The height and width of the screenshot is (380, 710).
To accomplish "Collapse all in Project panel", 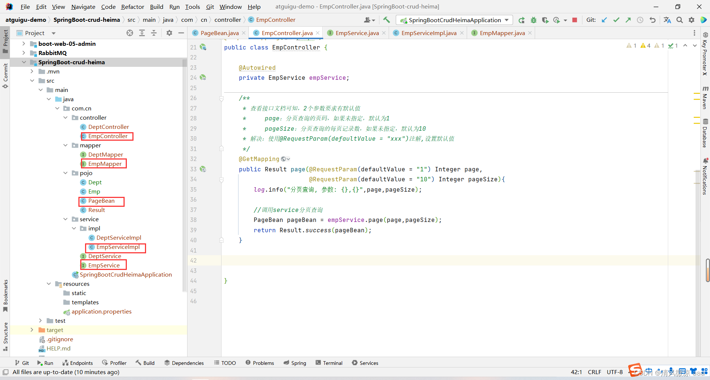I will [154, 33].
